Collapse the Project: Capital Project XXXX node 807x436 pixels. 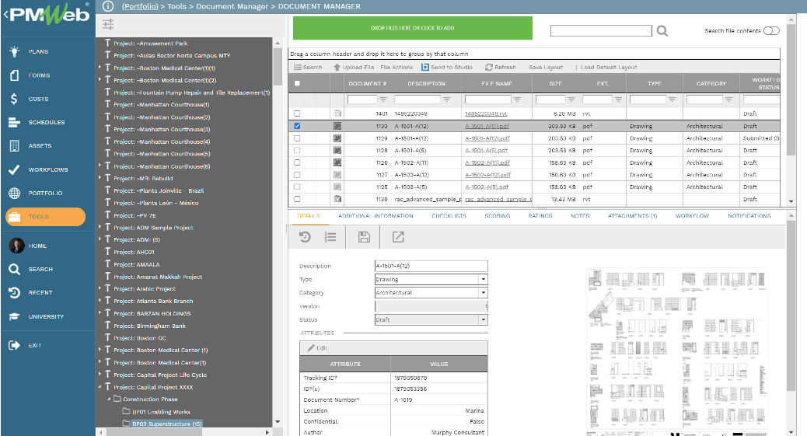point(100,387)
